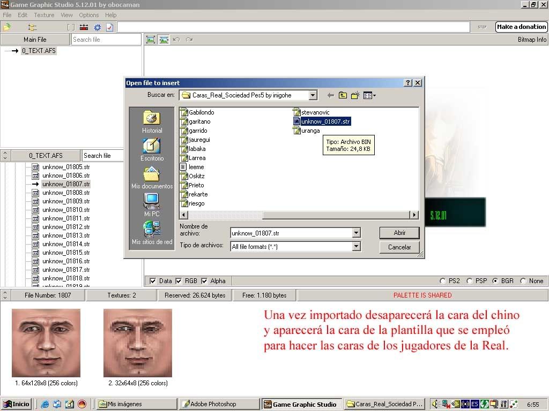549x411 pixels.
Task: Click the tree structure toolbar icon
Action: point(32,27)
